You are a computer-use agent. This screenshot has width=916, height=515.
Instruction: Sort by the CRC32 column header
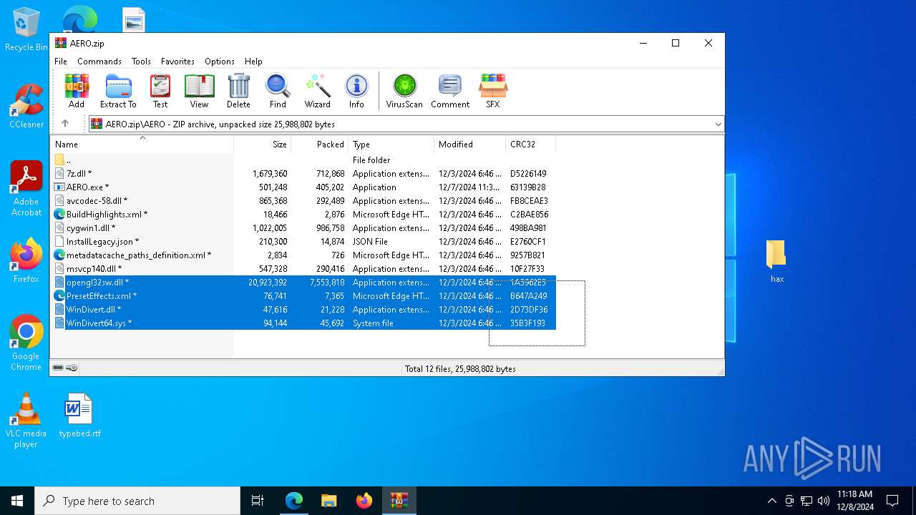click(530, 144)
